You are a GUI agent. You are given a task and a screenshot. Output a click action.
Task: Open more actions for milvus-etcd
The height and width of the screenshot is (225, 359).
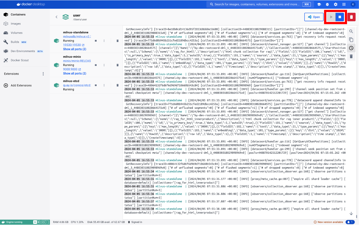tap(104, 85)
